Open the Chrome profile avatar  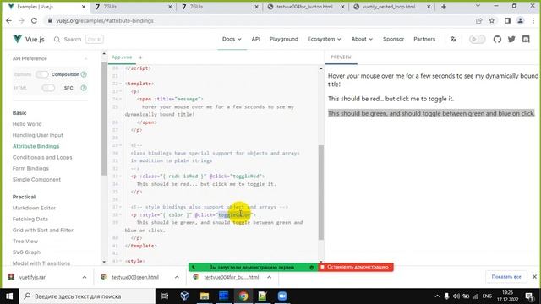pyautogui.click(x=521, y=20)
